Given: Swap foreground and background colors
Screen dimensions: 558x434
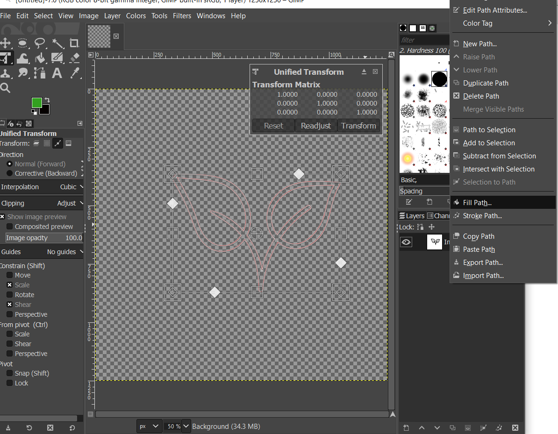Looking at the screenshot, I should click(47, 100).
